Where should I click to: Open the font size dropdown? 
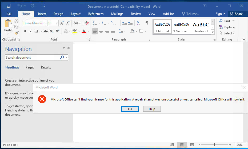tap(57, 23)
